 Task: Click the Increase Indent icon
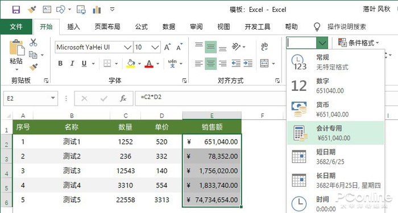(x=248, y=64)
